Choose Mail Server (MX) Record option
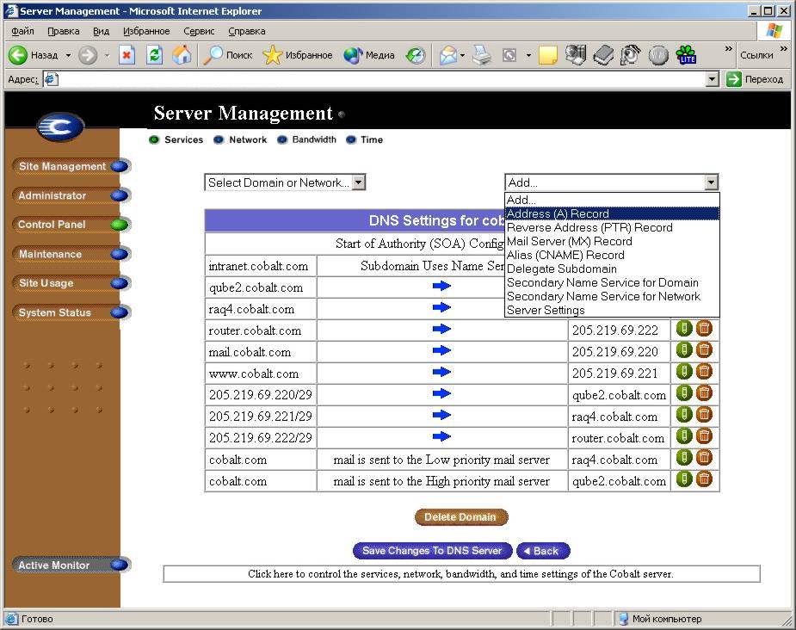The image size is (796, 630). 612,241
